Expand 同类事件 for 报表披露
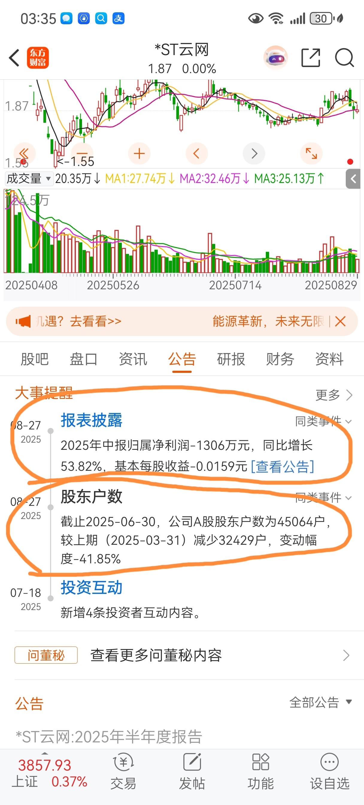Viewport: 364px width, 805px height. [323, 421]
